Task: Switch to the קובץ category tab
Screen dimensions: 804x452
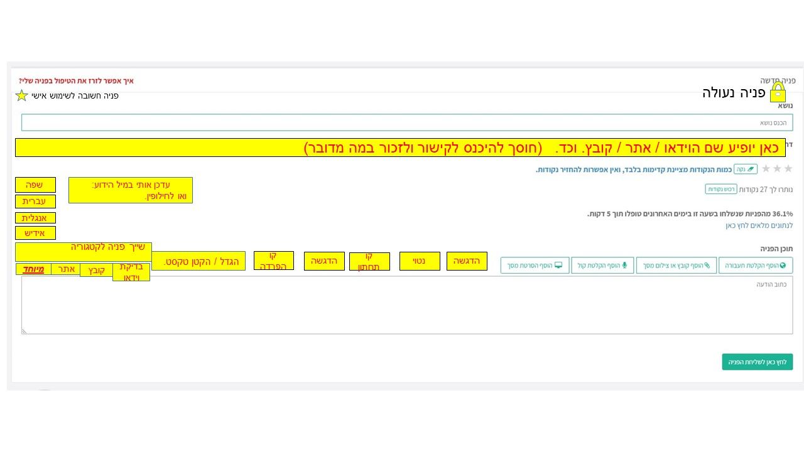Action: 96,270
